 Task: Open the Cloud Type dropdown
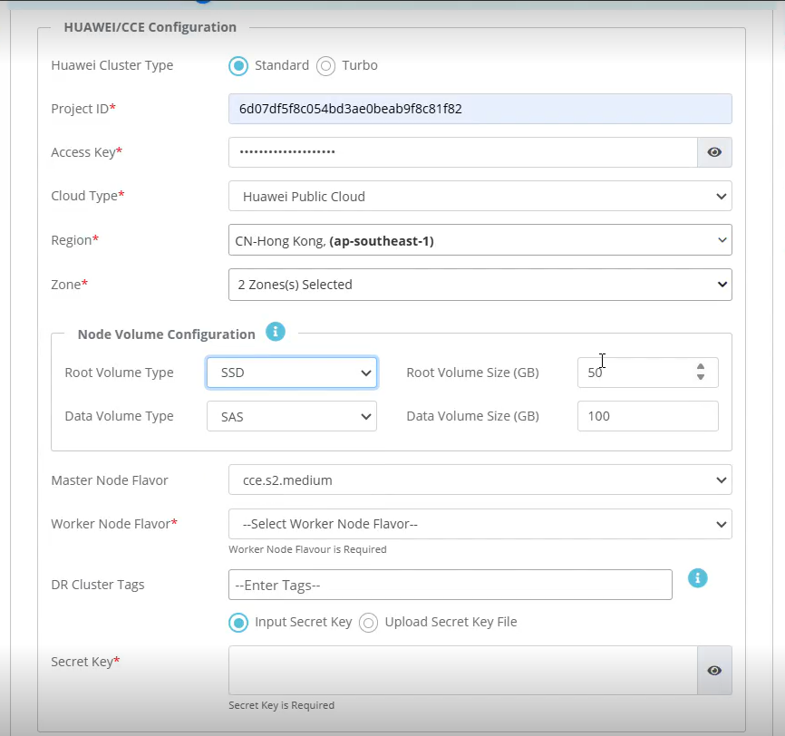click(480, 197)
